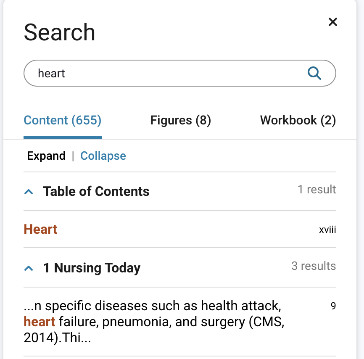Select the search term heart text

tap(52, 73)
